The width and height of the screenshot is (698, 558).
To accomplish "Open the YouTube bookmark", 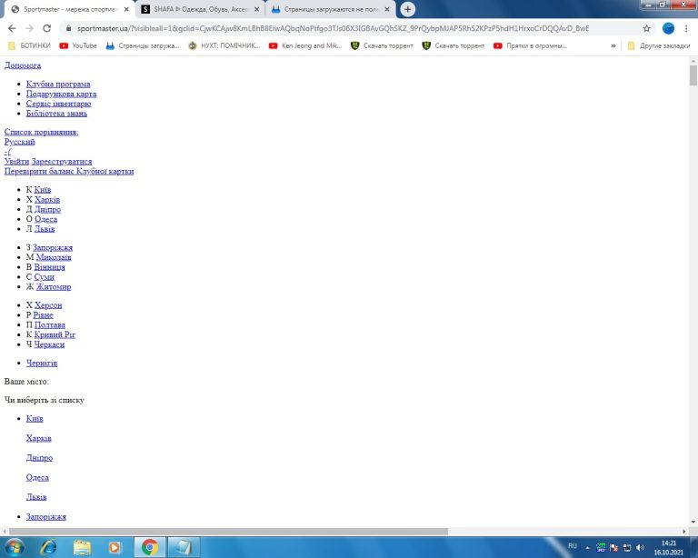I will click(78, 45).
